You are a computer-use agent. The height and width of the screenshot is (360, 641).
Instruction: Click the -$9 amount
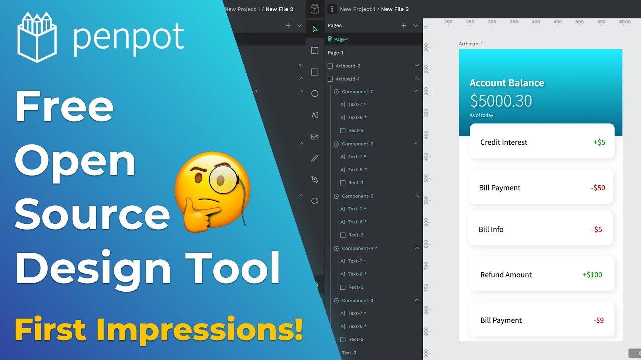click(x=599, y=320)
